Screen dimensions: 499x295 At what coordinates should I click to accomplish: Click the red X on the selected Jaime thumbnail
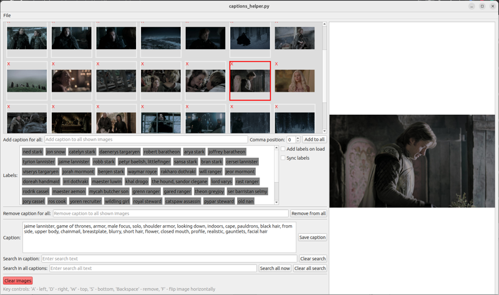(231, 64)
